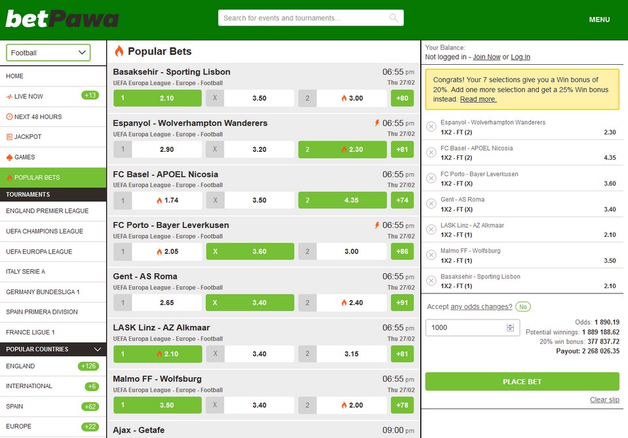The width and height of the screenshot is (628, 438).
Task: Show +78 more markets for Malmo FF match
Action: 402,405
